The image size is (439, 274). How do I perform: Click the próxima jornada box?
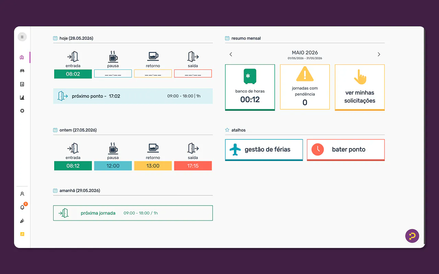click(x=133, y=213)
